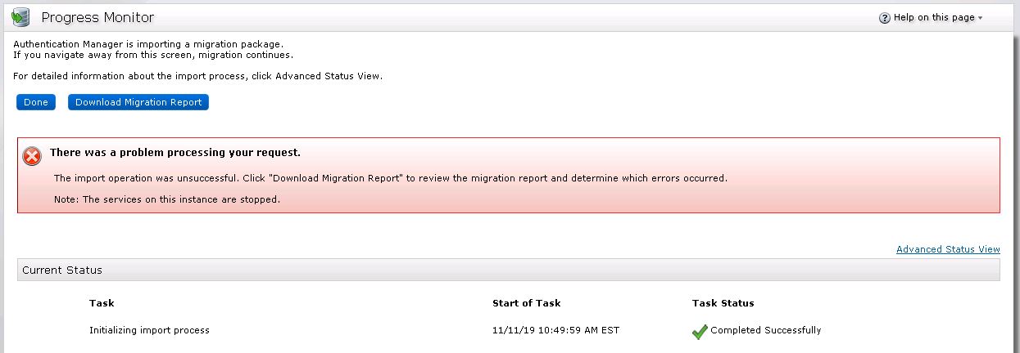Click the "services on this instance are stopped" note
The height and width of the screenshot is (353, 1020).
(x=166, y=199)
